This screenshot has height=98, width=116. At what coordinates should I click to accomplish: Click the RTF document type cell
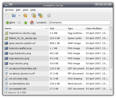click(76, 74)
